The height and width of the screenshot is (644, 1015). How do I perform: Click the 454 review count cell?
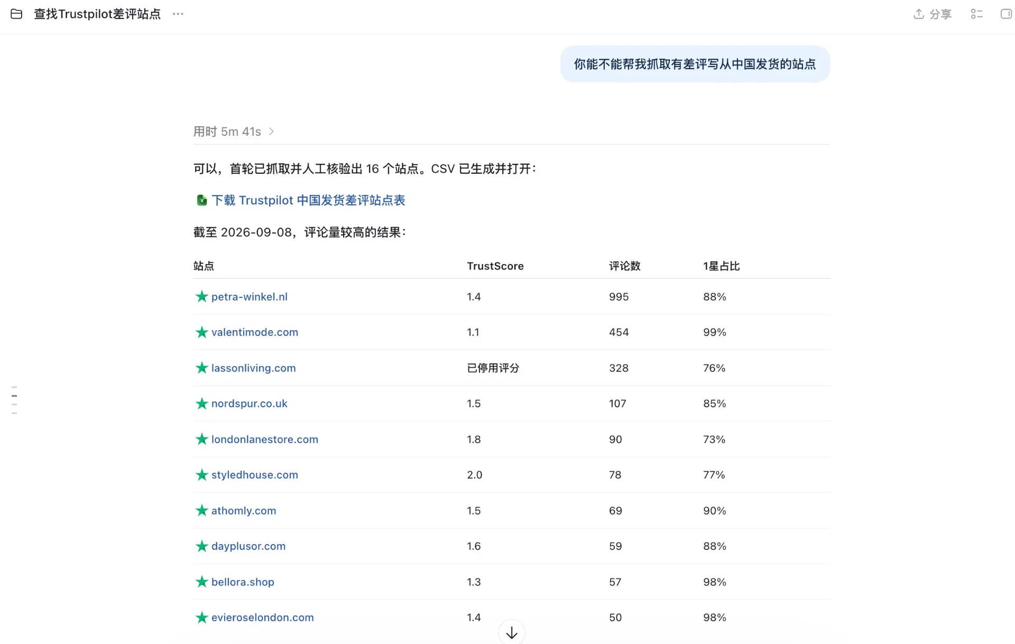[619, 332]
